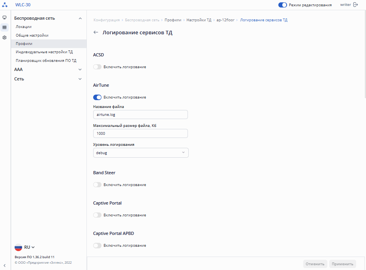This screenshot has width=366, height=270.
Task: Enable logging for ACSD service
Action: [97, 67]
